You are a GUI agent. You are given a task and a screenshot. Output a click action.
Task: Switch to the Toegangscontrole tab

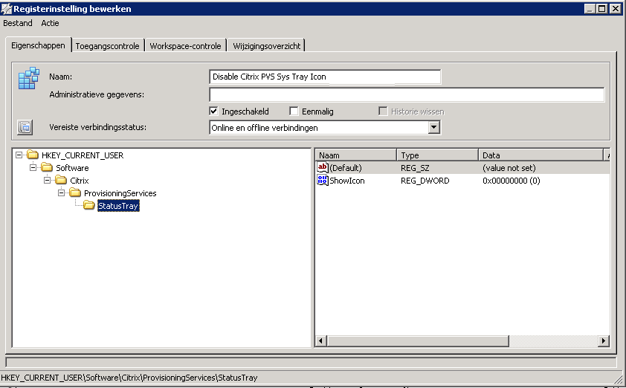[107, 46]
